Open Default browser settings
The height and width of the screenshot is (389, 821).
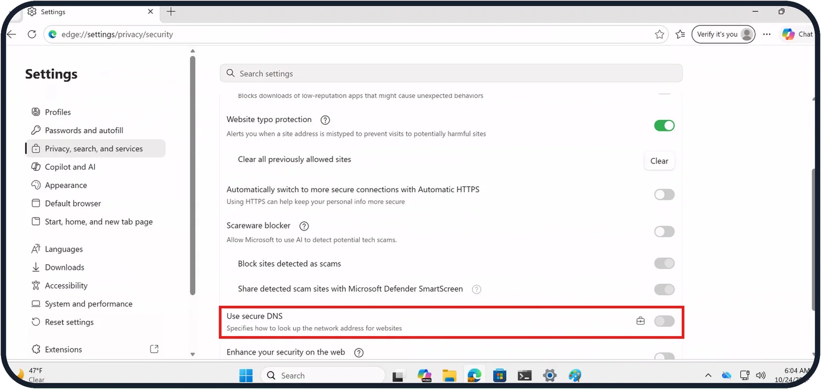pyautogui.click(x=95, y=204)
